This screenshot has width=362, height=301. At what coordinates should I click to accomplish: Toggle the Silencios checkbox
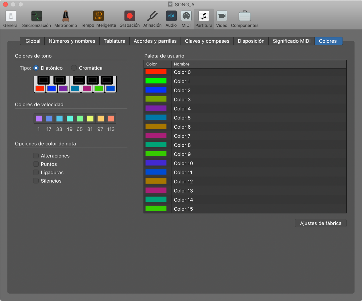tap(36, 181)
